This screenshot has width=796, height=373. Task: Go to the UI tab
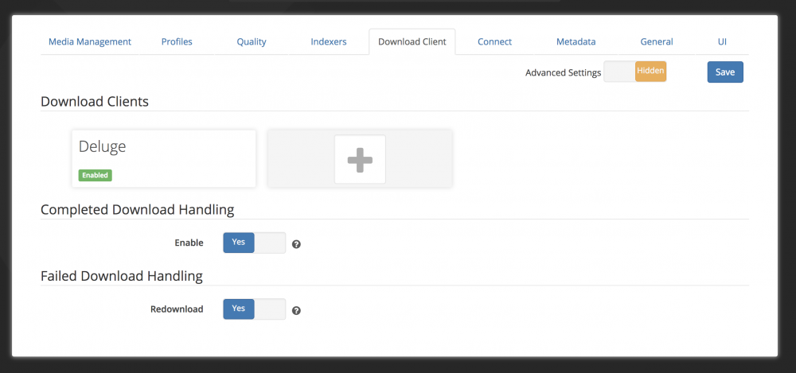(x=722, y=41)
